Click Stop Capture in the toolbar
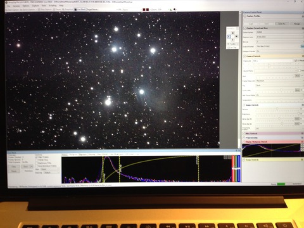This screenshot has width=304, height=228. coord(45,9)
